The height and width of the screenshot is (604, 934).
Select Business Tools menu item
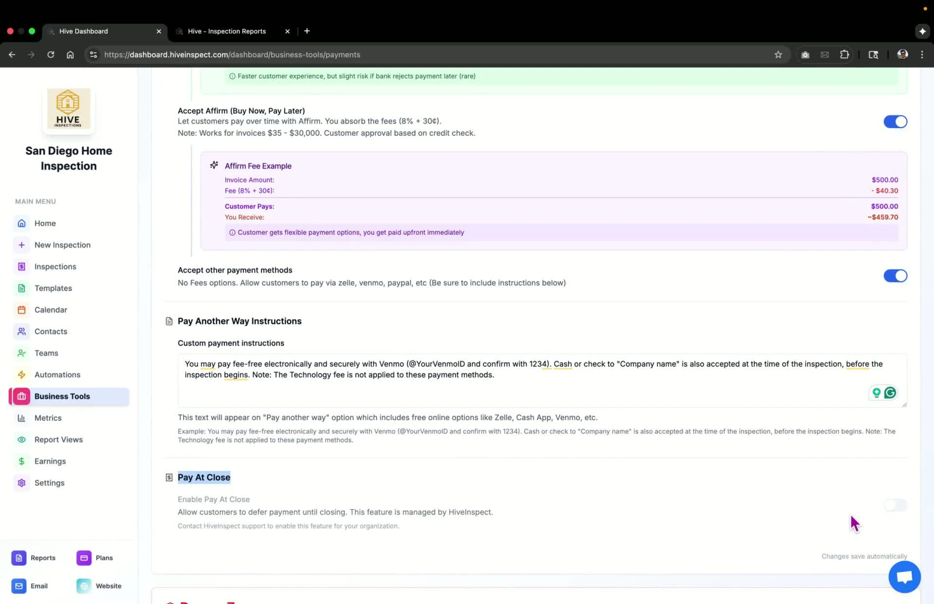tap(69, 396)
